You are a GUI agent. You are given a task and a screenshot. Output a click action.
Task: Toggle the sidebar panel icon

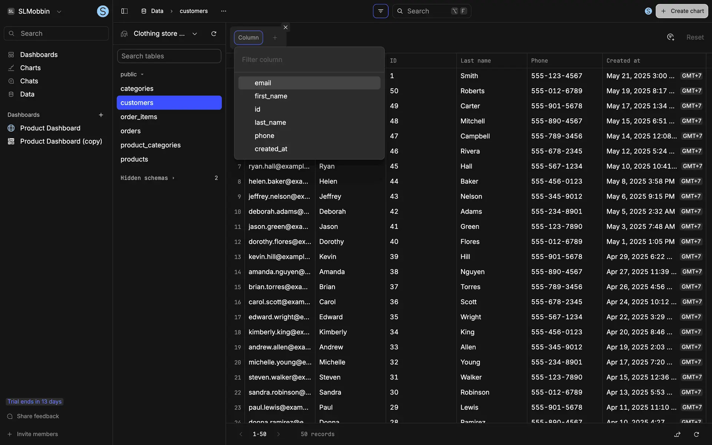(x=125, y=11)
